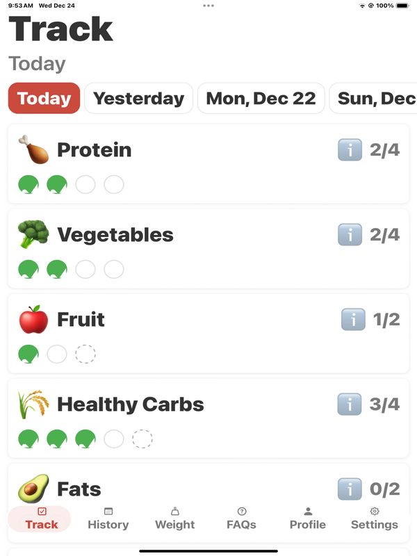Open Healthy Carbs info icon
Screen dimensions: 417x556
pyautogui.click(x=350, y=404)
